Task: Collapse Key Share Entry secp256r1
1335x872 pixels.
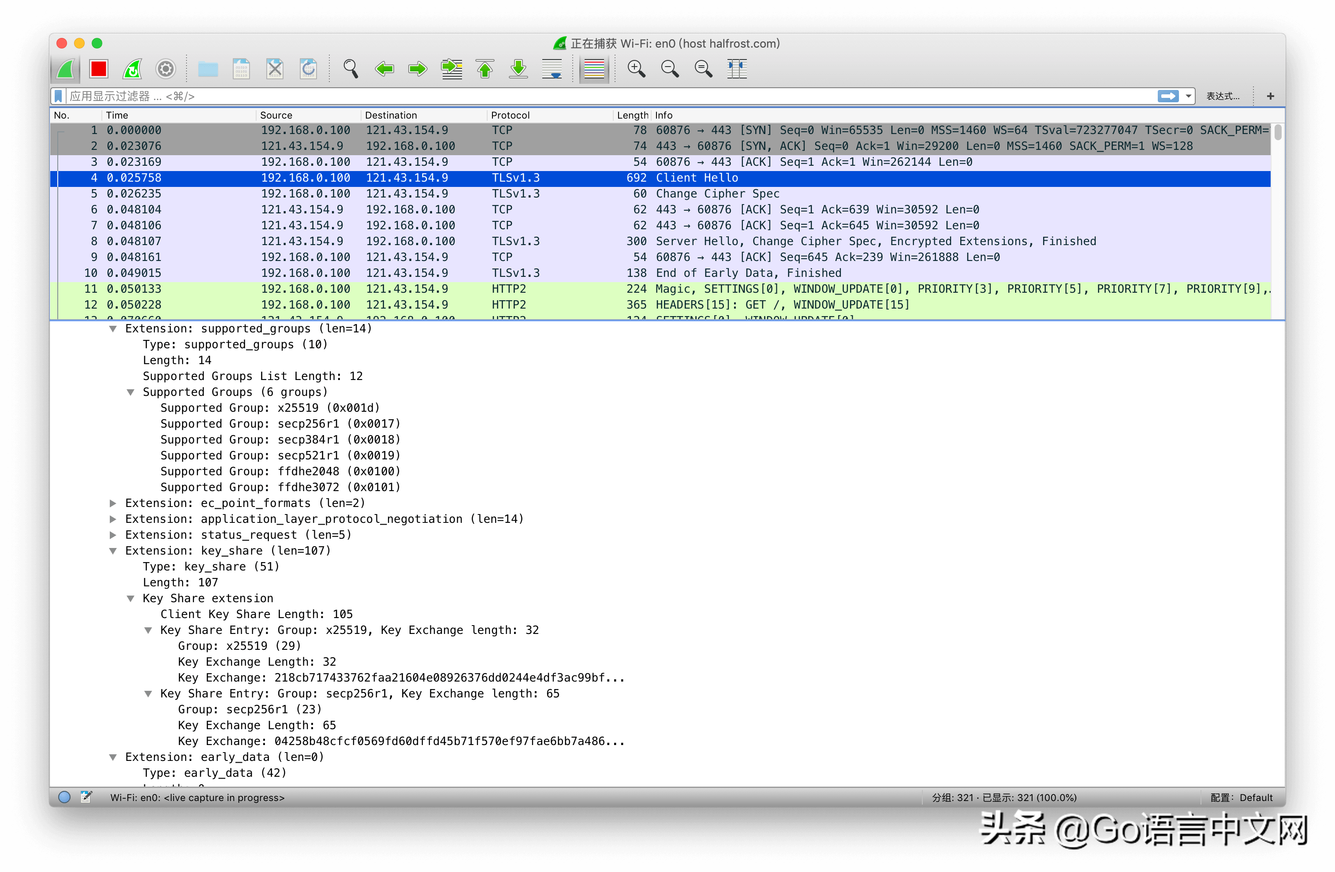Action: coord(148,693)
